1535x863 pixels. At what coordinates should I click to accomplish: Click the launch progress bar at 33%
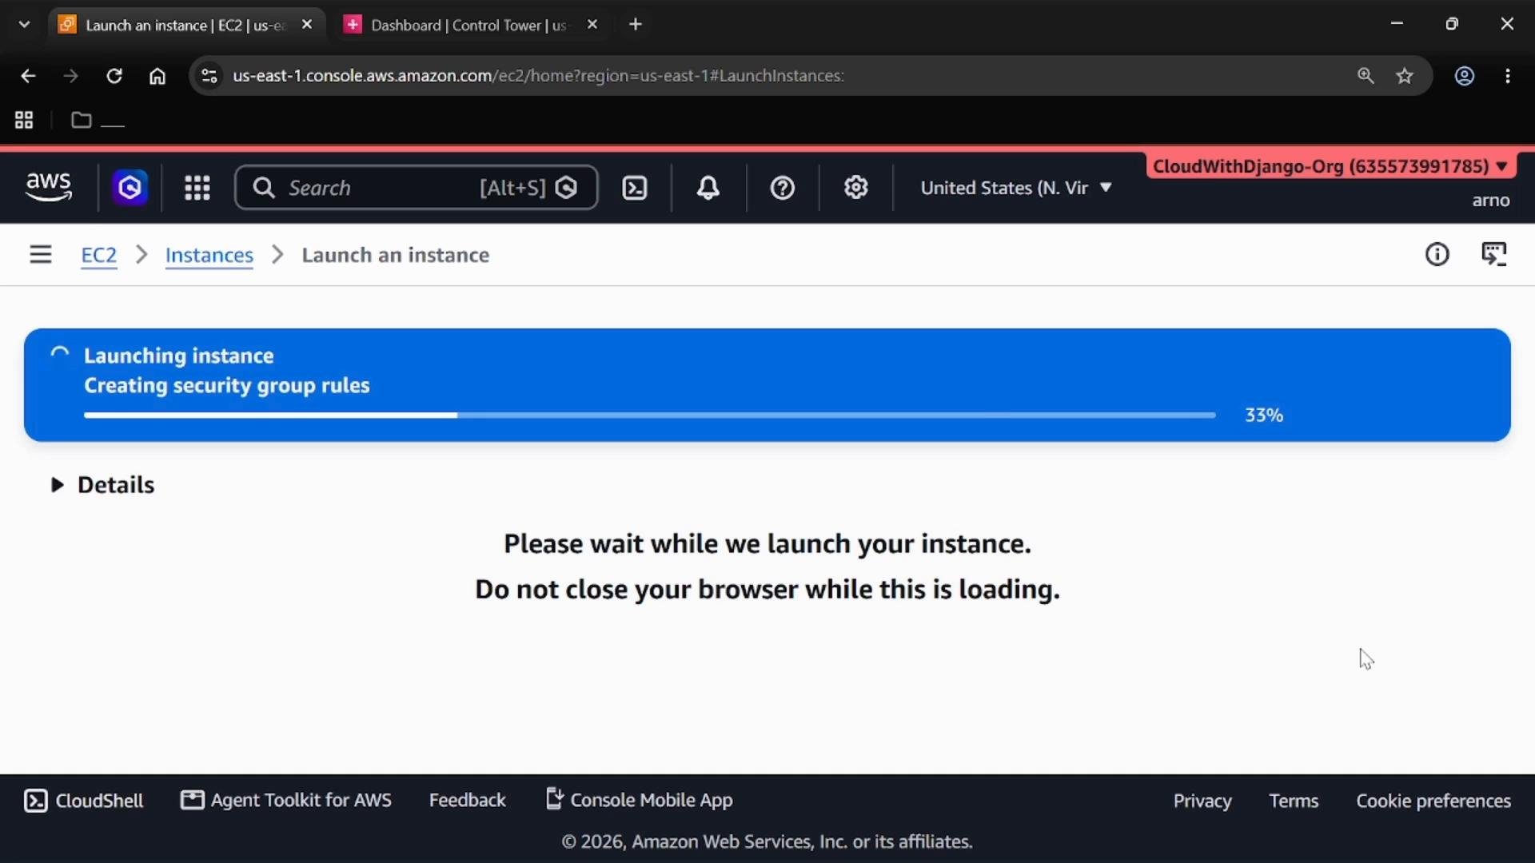click(650, 415)
